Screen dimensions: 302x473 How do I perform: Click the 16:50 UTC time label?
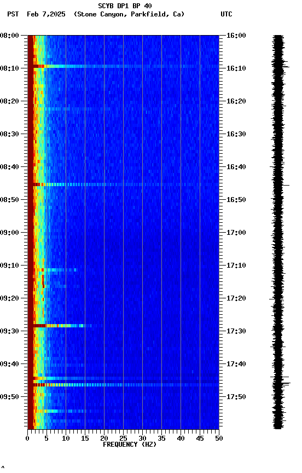point(236,200)
